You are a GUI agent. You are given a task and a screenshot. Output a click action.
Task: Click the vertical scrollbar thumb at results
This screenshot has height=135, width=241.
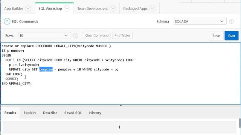click(240, 123)
